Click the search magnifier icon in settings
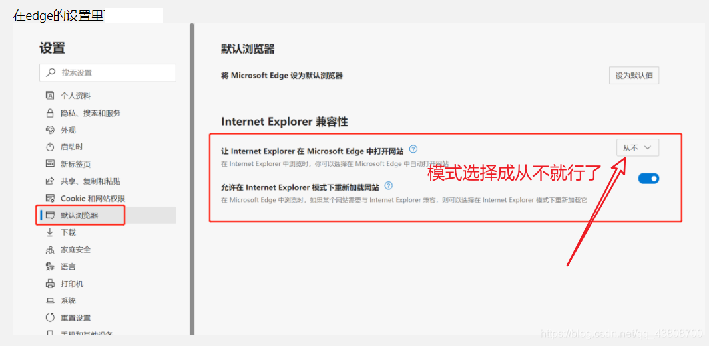This screenshot has height=346, width=709. tap(51, 72)
